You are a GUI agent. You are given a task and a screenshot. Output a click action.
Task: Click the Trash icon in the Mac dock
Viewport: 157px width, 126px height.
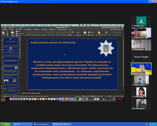click(x=114, y=99)
